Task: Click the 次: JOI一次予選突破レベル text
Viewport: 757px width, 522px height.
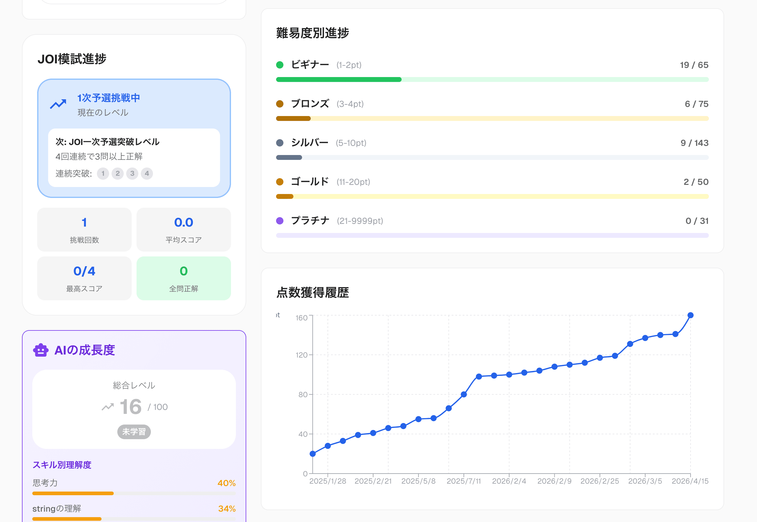Action: click(107, 142)
